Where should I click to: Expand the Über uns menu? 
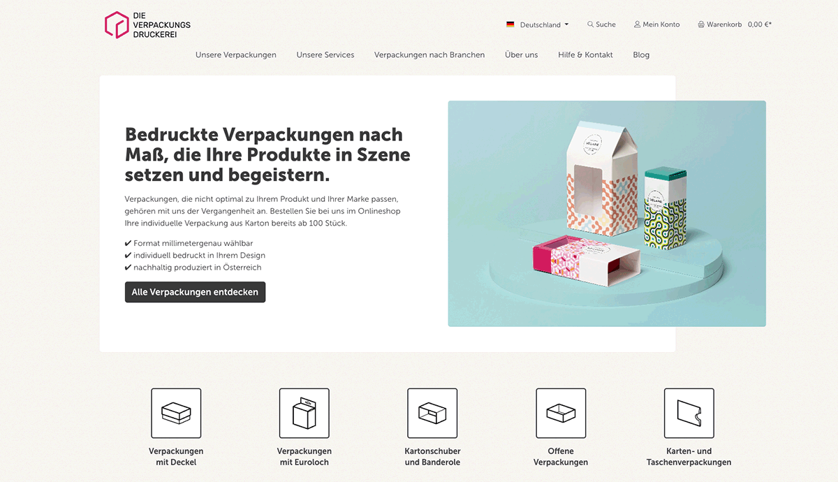coord(522,54)
